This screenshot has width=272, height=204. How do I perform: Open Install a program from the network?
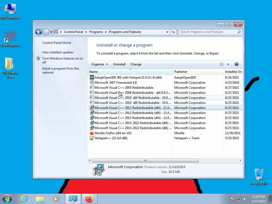click(61, 70)
